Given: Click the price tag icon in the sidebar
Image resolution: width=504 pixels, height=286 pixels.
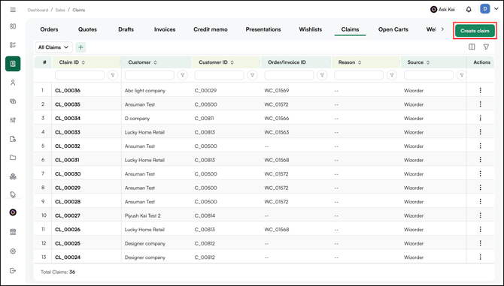Looking at the screenshot, I should (x=13, y=194).
